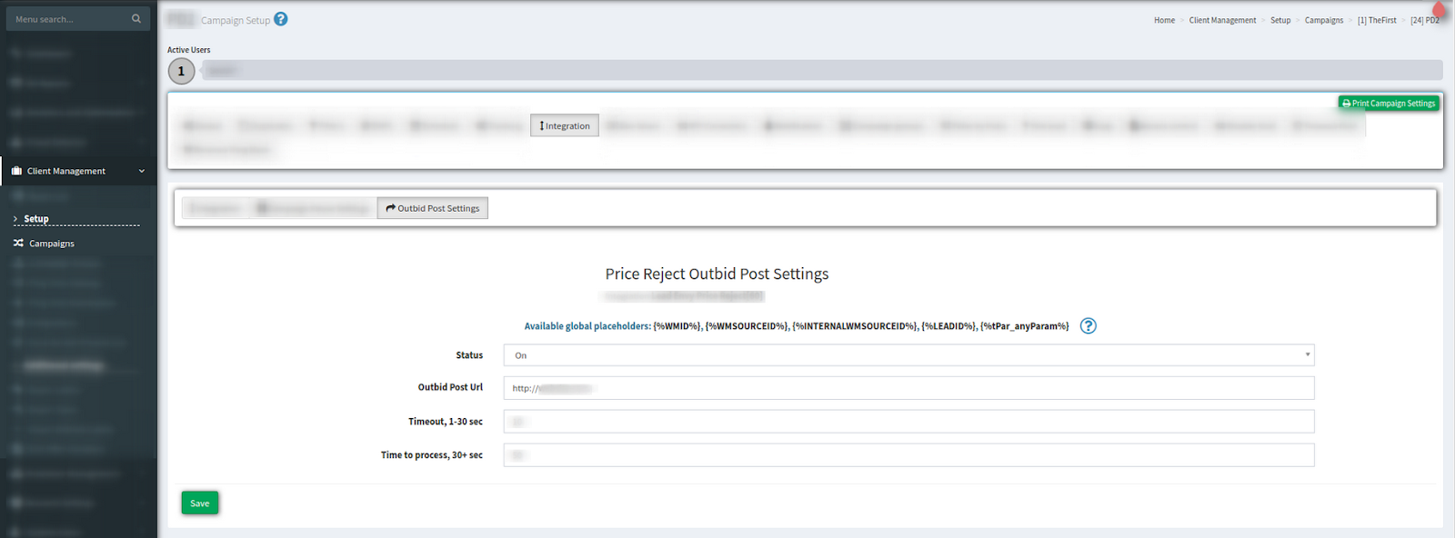Collapse Client Management using sidebar chevron
Screen dimensions: 1455x538
142,171
